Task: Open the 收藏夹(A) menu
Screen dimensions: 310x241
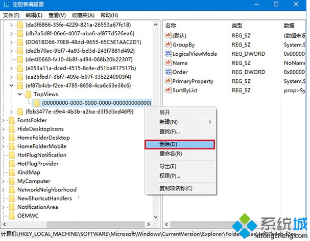Action: coord(84,15)
